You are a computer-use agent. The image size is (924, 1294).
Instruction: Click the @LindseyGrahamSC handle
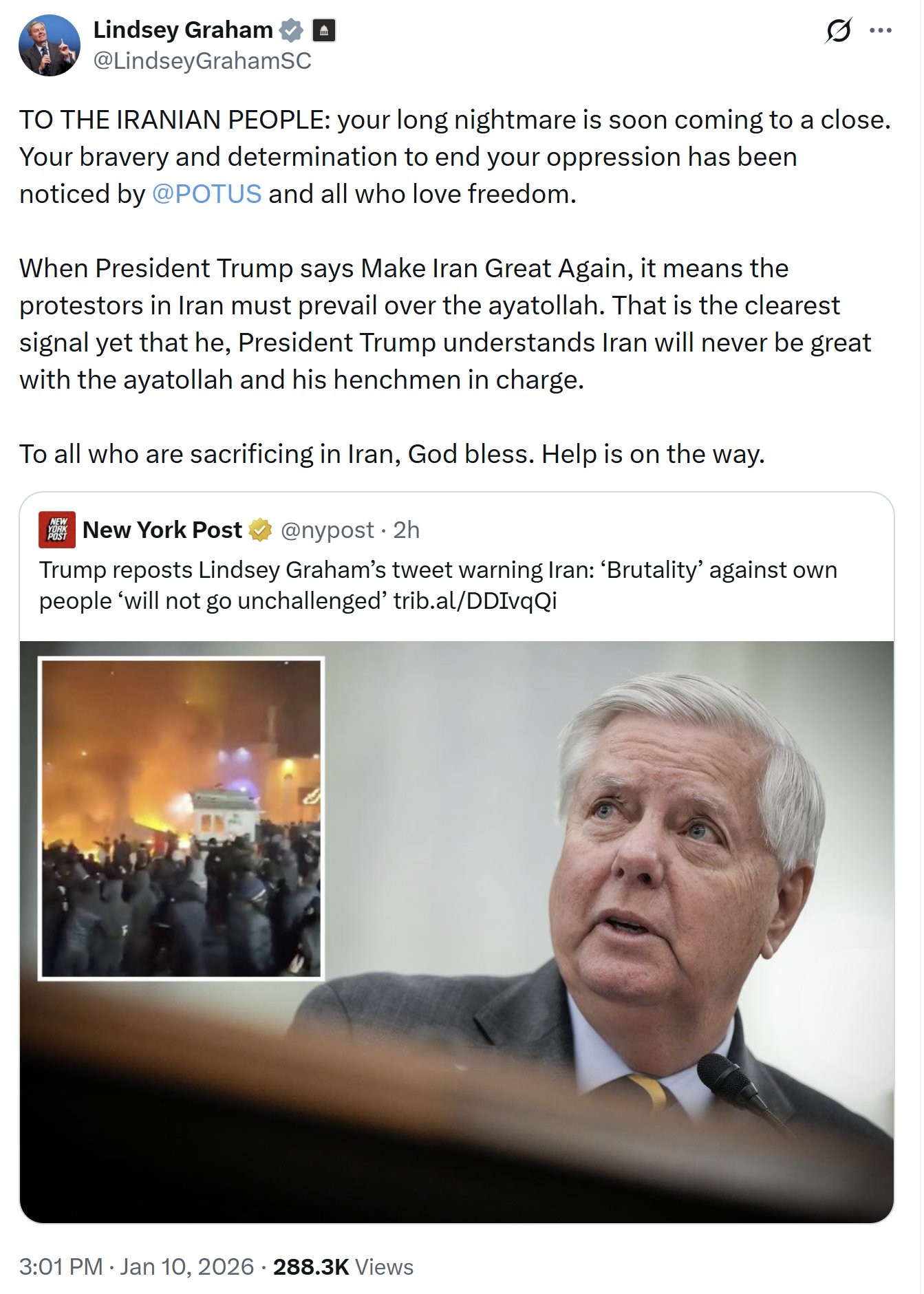pos(202,61)
